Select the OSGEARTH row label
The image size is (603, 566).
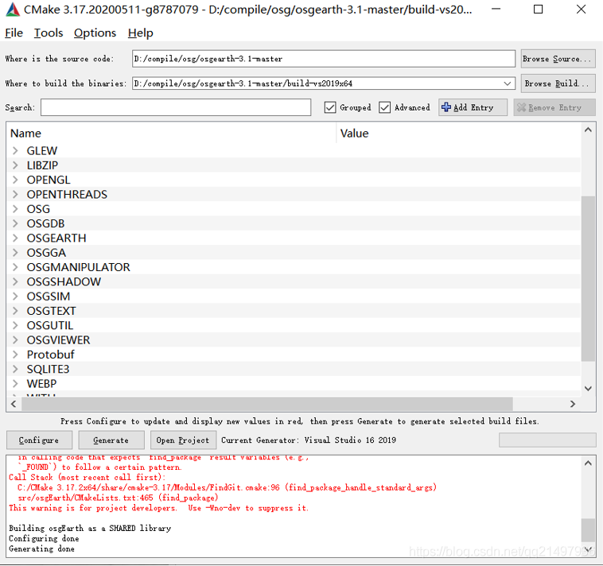56,238
